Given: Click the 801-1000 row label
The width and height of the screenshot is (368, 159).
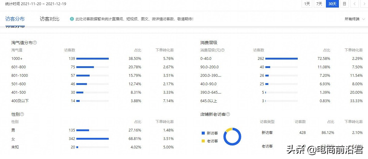Looking at the screenshot, I should [20, 76].
